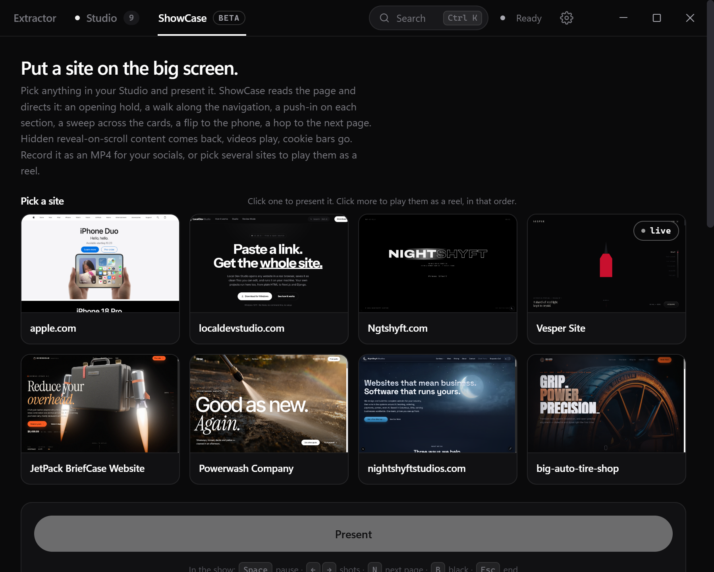
Task: Click the Present button
Action: [353, 534]
